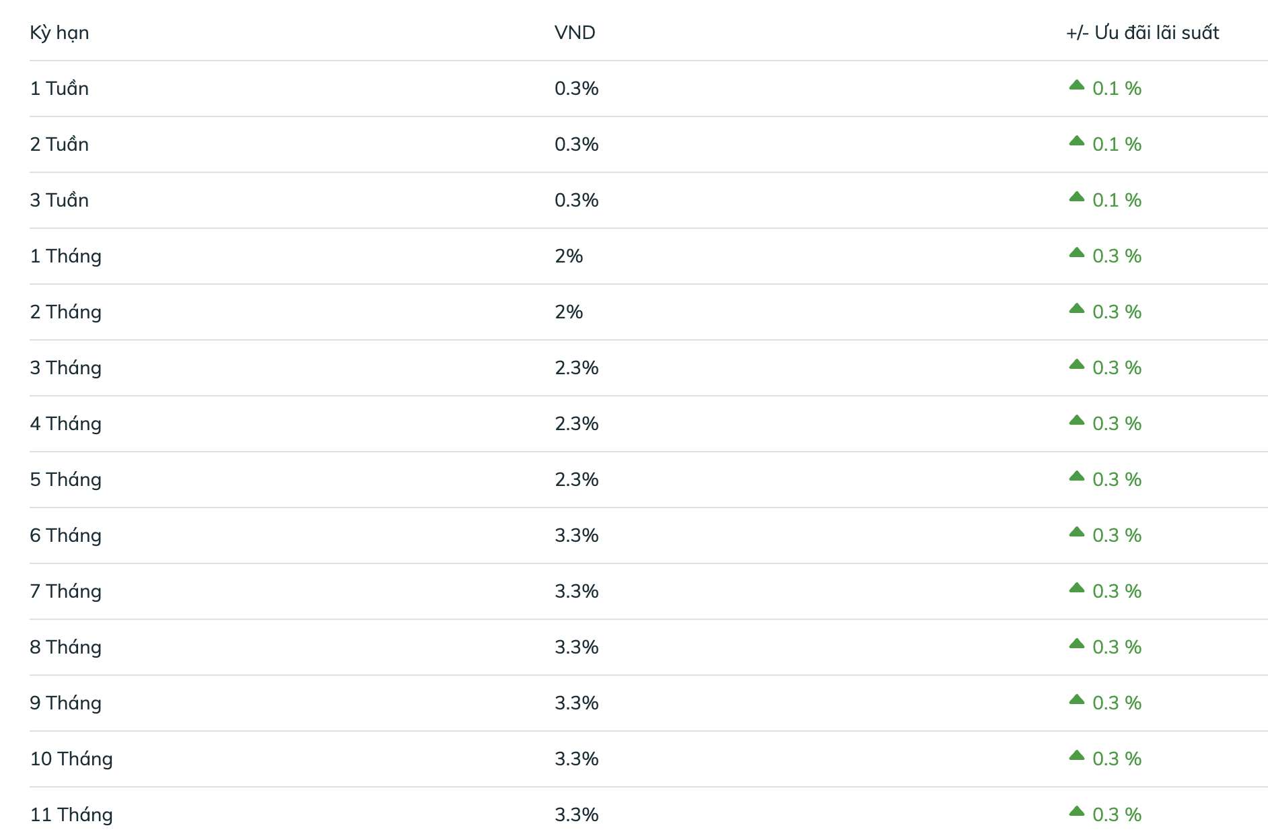Select the 2 Tháng term label
The width and height of the screenshot is (1268, 836).
(x=65, y=312)
